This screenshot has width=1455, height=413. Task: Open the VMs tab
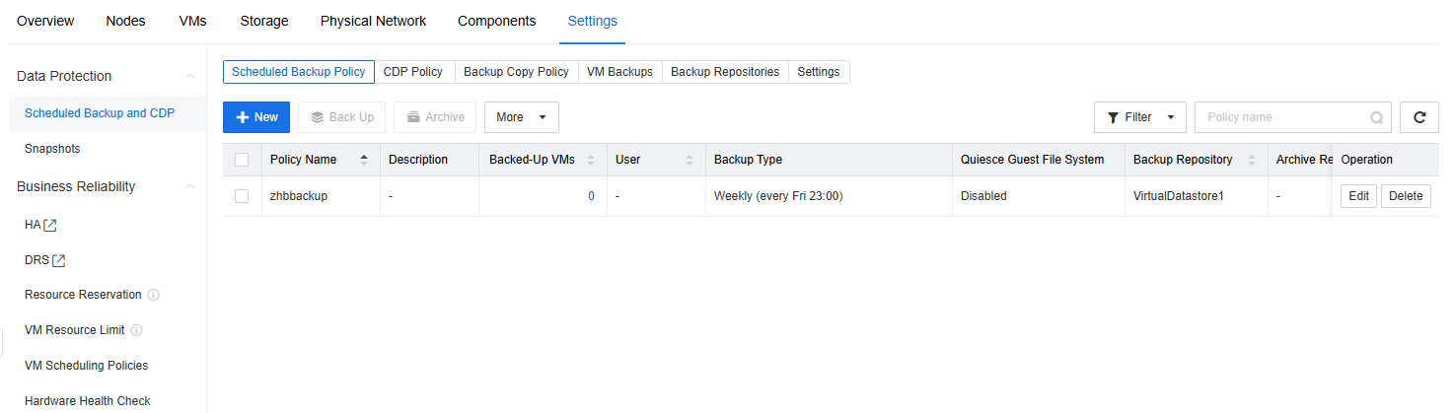pos(192,21)
